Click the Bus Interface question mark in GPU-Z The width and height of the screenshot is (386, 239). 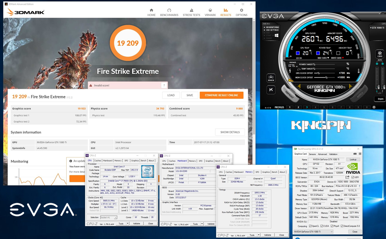point(359,186)
